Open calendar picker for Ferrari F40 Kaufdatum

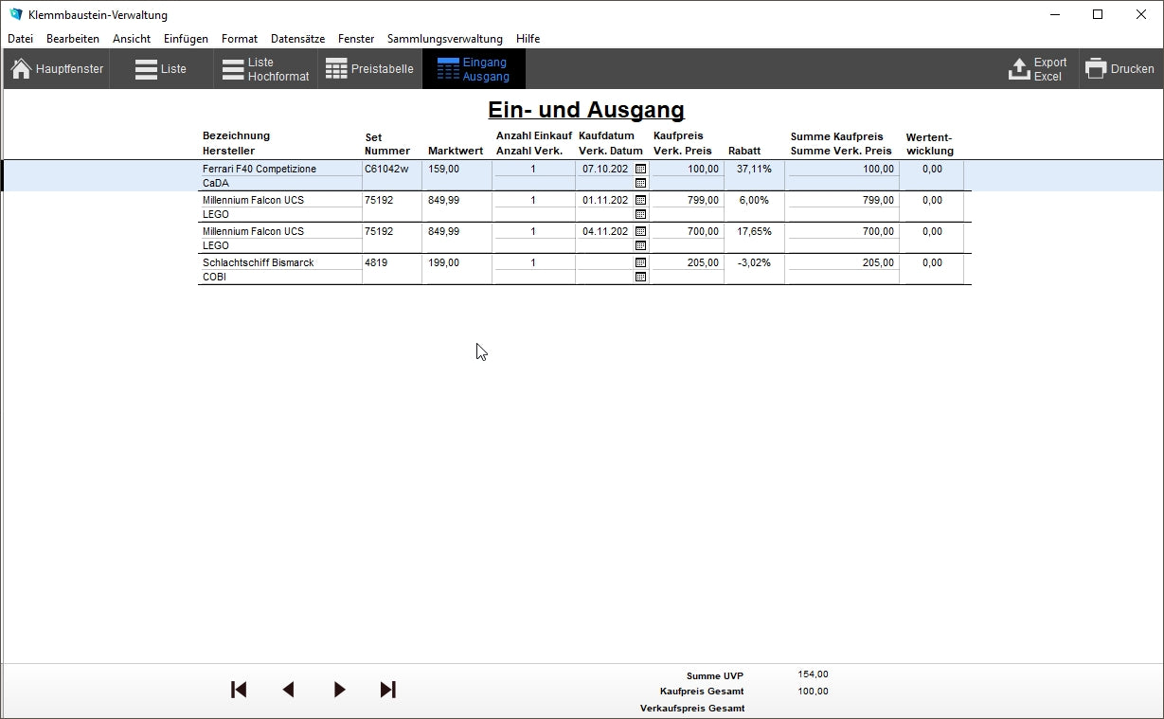pos(640,169)
